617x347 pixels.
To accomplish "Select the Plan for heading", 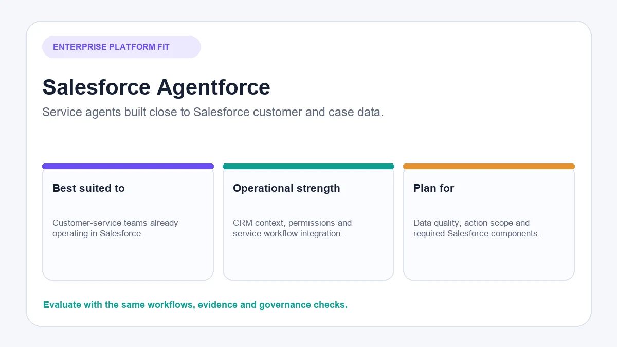I will coord(433,188).
